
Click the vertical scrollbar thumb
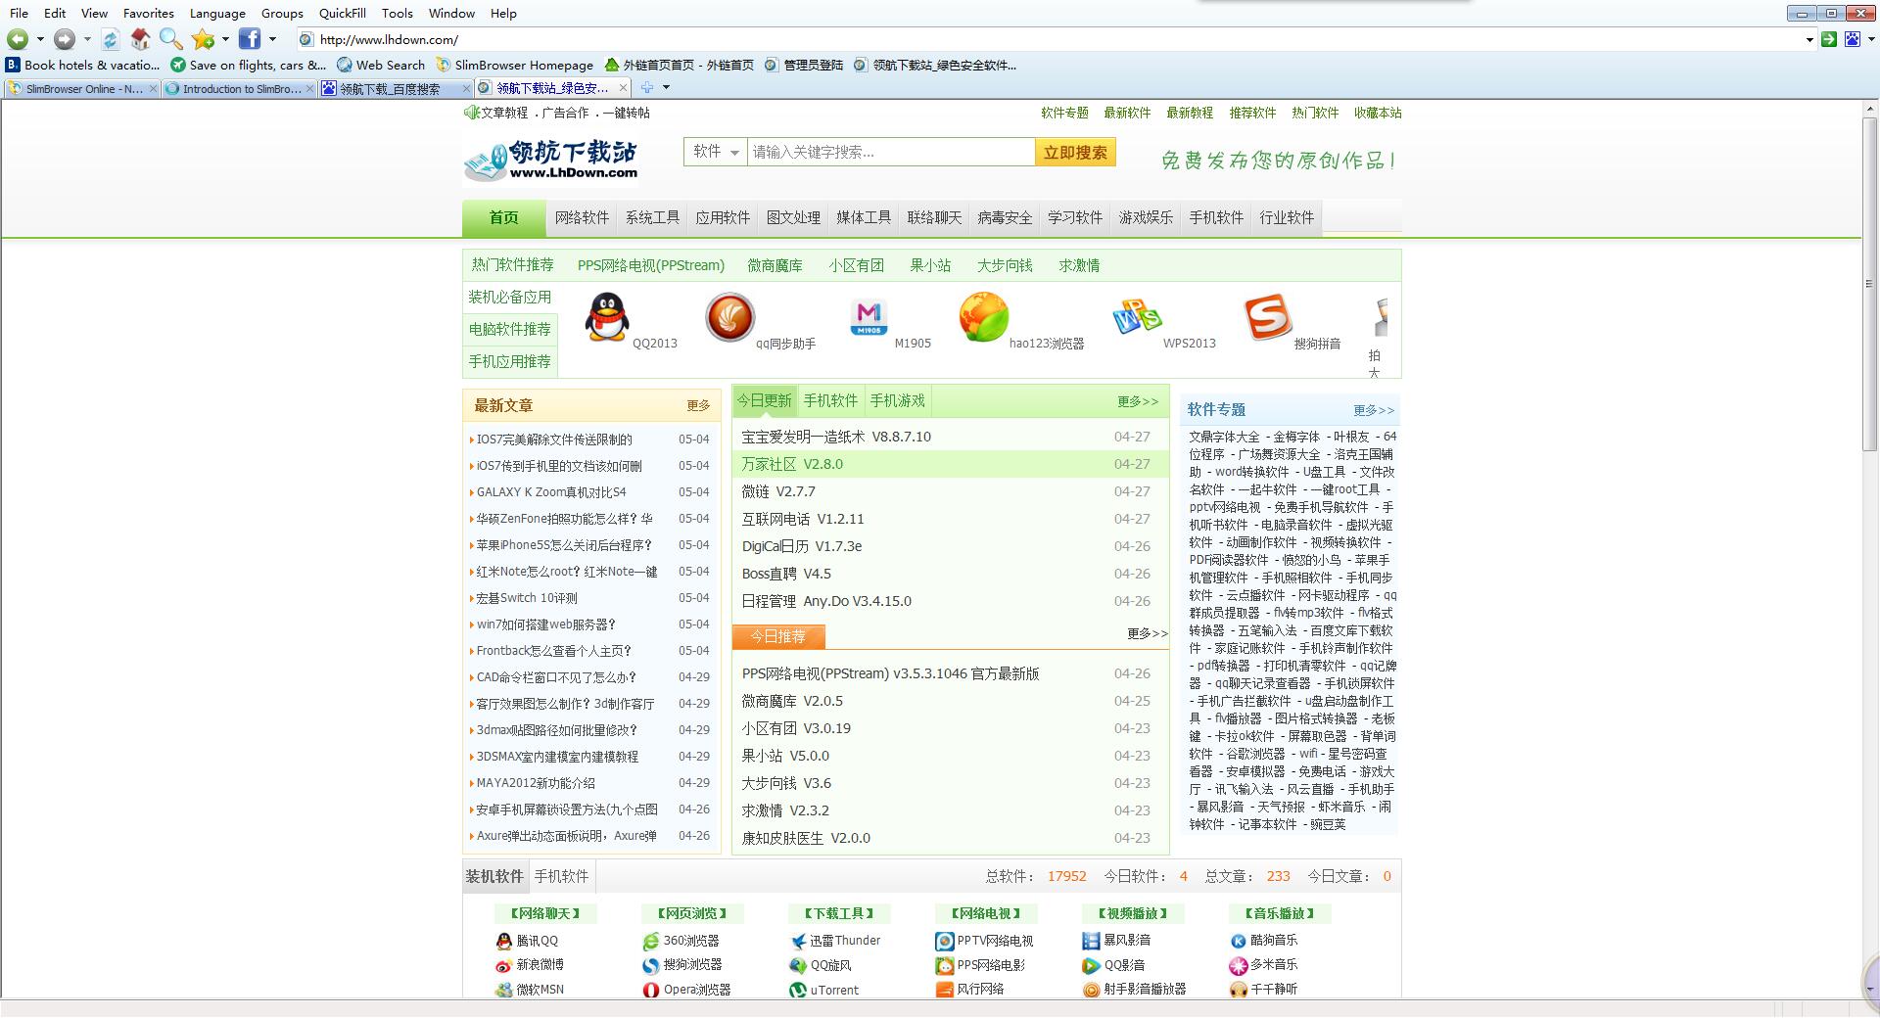point(1870,284)
